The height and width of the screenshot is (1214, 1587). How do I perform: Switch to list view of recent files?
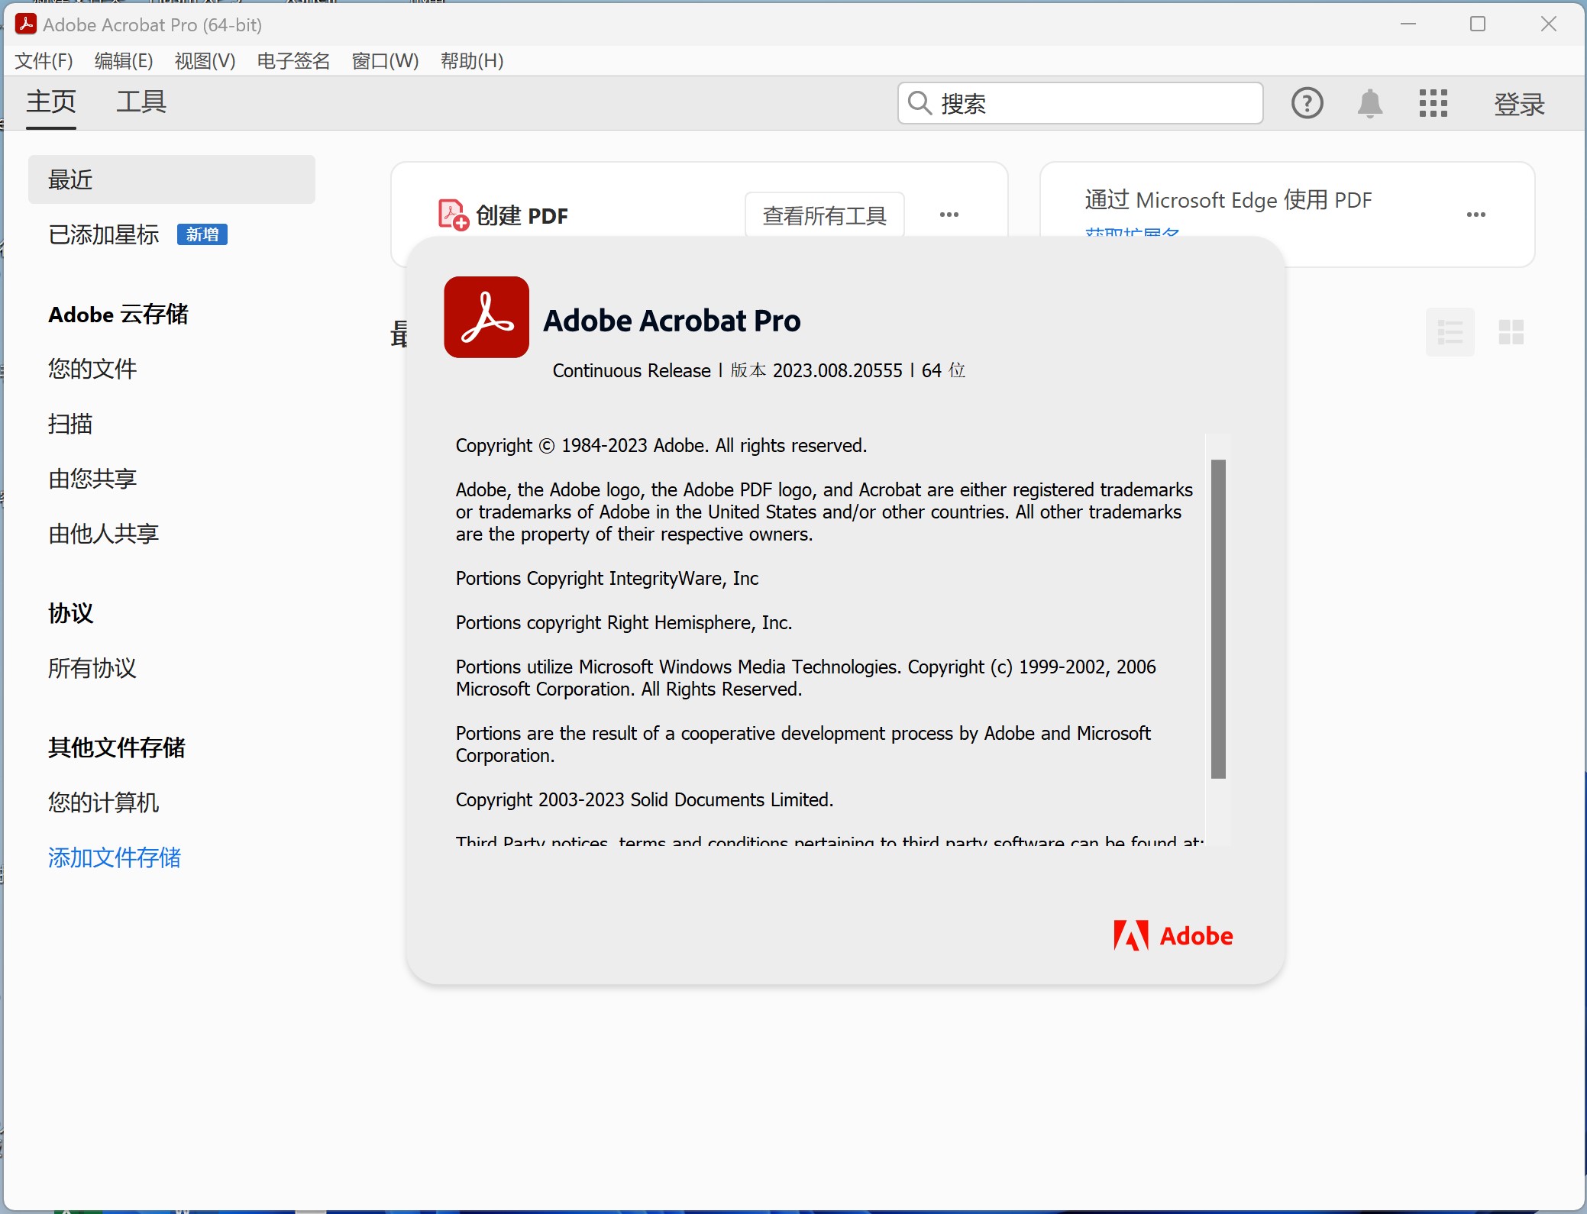[x=1450, y=332]
